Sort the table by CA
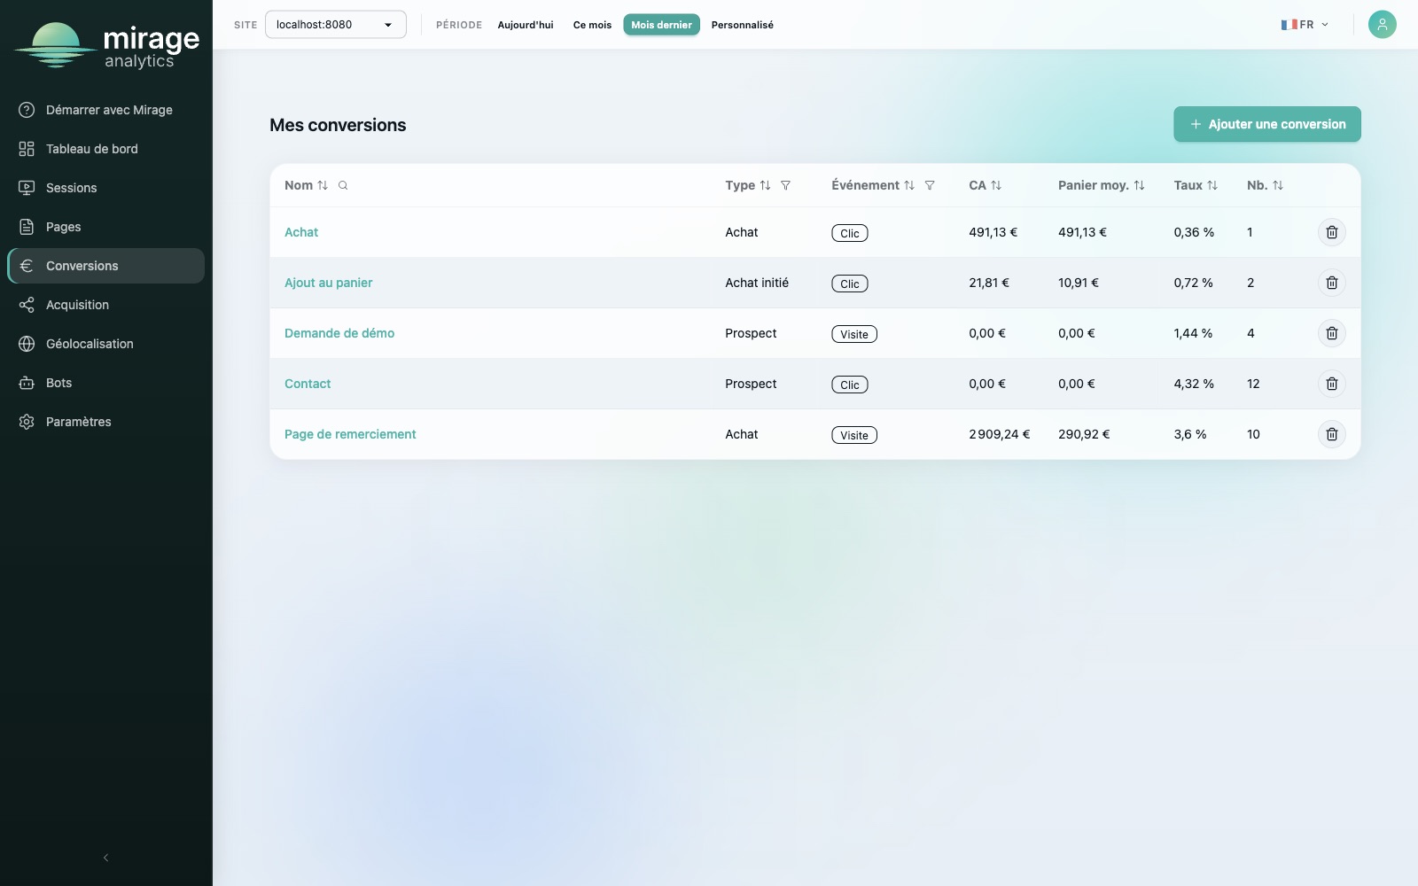This screenshot has height=886, width=1418. 996,185
